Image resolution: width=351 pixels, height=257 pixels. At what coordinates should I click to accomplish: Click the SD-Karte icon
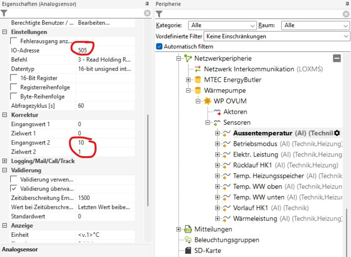click(188, 250)
